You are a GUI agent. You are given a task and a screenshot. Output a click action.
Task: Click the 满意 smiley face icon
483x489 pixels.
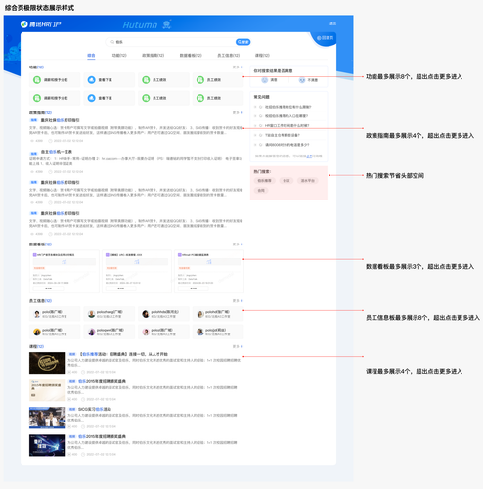[x=265, y=80]
